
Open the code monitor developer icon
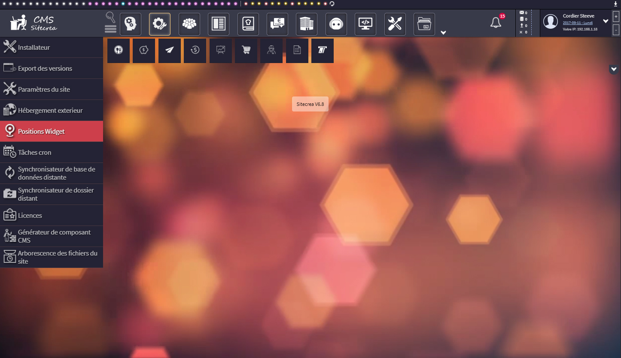365,24
